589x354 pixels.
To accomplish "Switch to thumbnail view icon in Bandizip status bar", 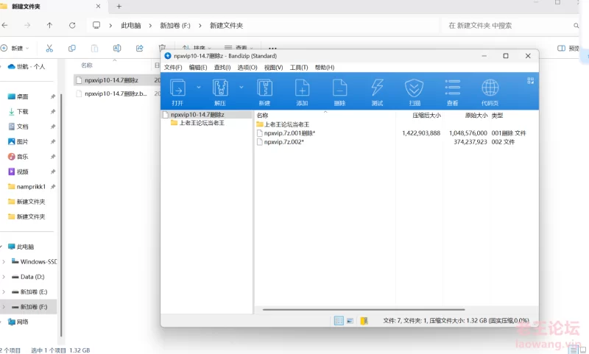I will 350,321.
